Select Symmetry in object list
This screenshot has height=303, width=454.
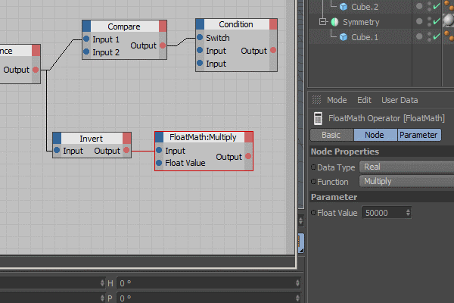click(361, 22)
